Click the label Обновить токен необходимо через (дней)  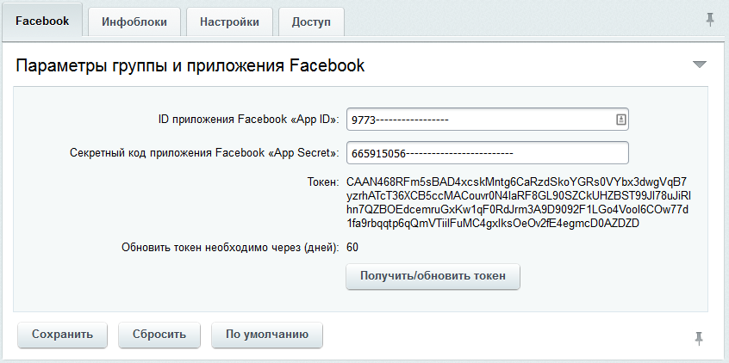click(x=231, y=248)
